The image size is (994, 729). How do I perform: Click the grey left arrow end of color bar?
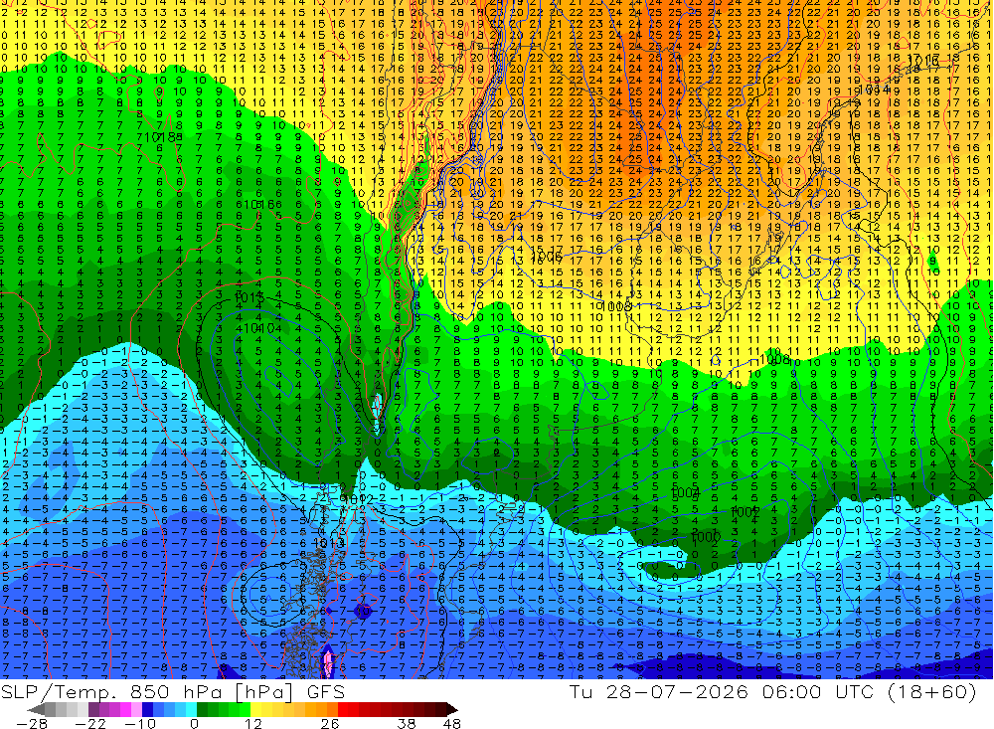pos(36,709)
